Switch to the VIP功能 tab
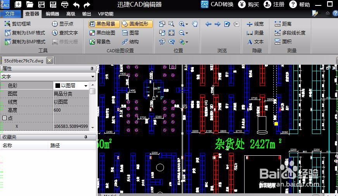 105,14
